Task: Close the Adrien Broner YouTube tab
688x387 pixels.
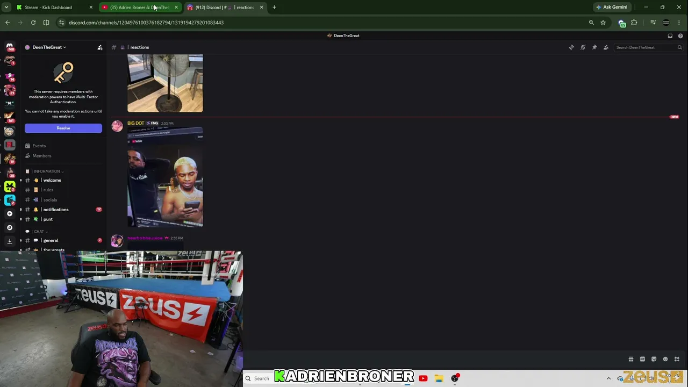Action: [176, 8]
